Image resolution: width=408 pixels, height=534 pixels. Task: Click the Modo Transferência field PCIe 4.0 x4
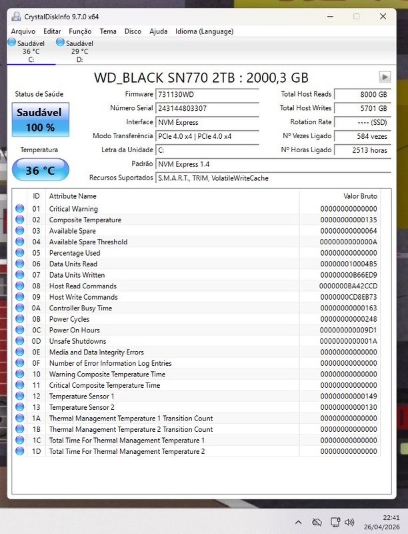coord(207,136)
